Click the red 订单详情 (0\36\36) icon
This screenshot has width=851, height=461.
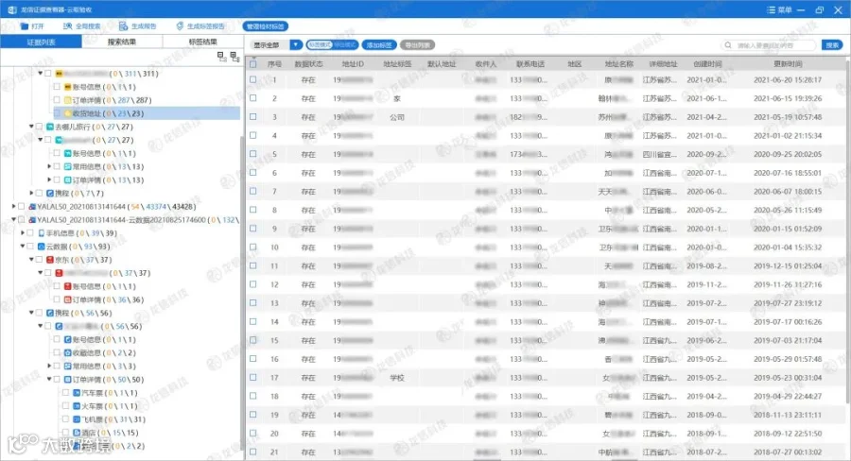(x=68, y=299)
